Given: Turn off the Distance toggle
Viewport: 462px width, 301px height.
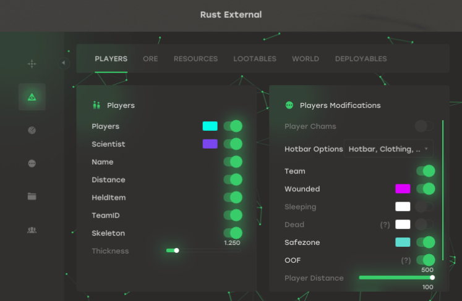Looking at the screenshot, I should tap(233, 179).
